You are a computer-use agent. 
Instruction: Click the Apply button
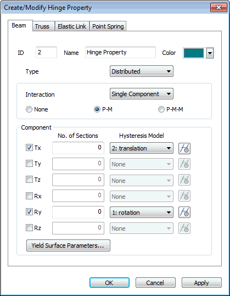[201, 283]
